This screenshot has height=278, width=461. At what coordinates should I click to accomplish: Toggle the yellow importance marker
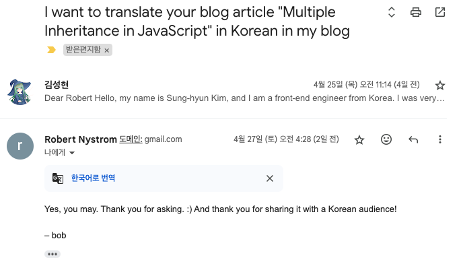point(51,50)
